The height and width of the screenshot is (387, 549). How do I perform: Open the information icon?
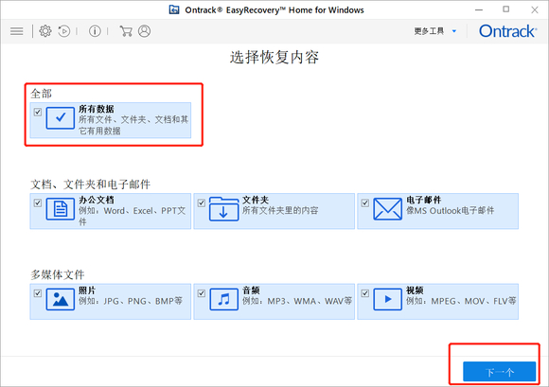coord(95,31)
